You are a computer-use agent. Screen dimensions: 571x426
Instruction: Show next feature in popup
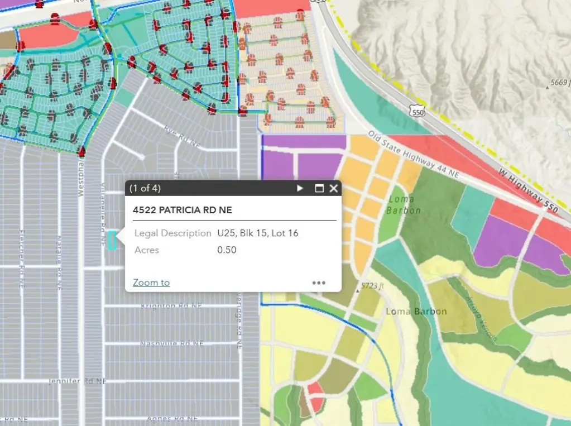(300, 188)
